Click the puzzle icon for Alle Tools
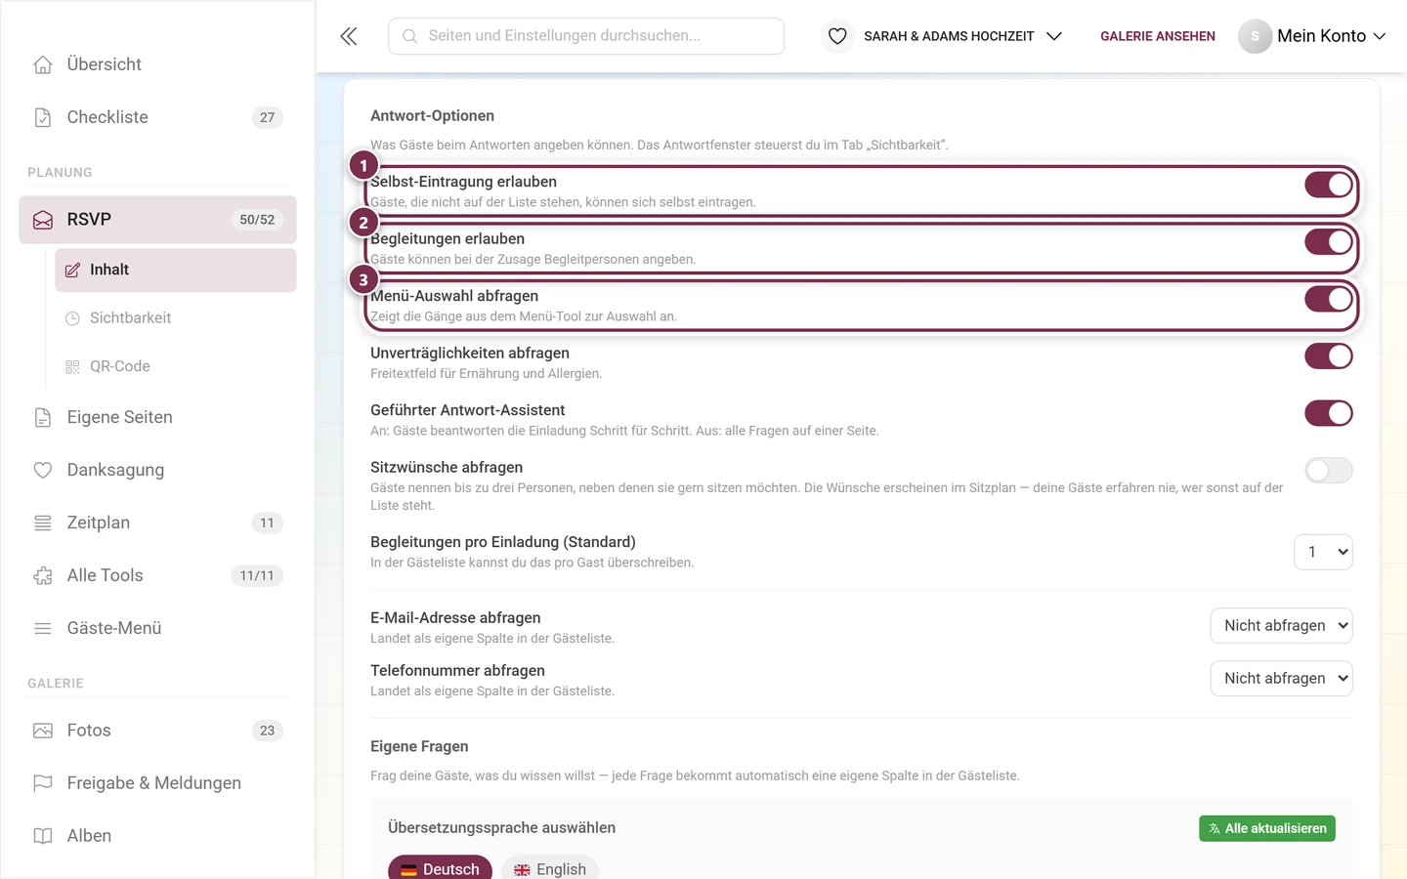 point(43,575)
